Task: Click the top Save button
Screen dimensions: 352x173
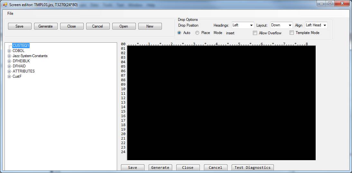Action: 20,26
